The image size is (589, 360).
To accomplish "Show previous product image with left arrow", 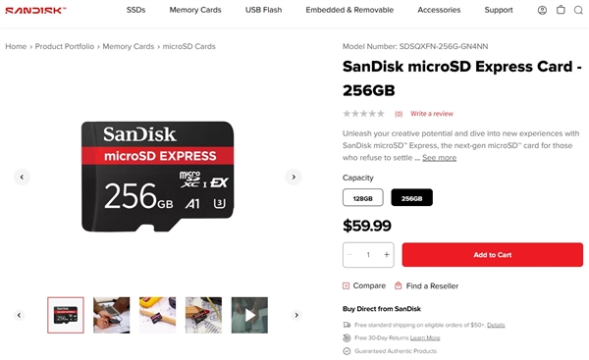I will (22, 177).
